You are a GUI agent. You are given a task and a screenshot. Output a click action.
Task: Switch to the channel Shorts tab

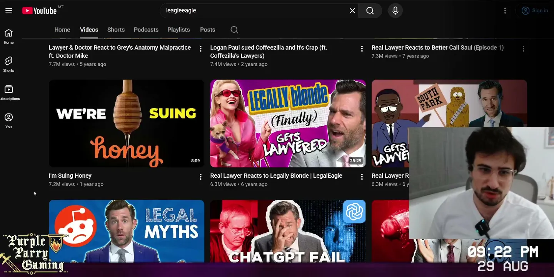(x=116, y=30)
